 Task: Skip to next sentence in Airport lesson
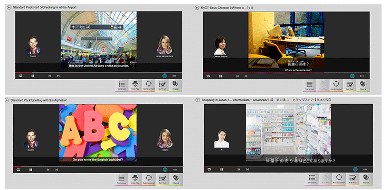tap(58, 76)
